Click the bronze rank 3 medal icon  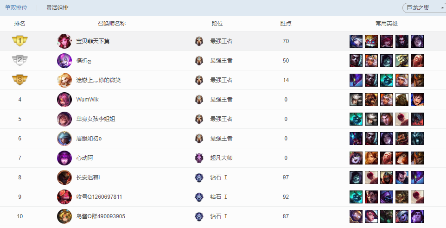[20, 80]
